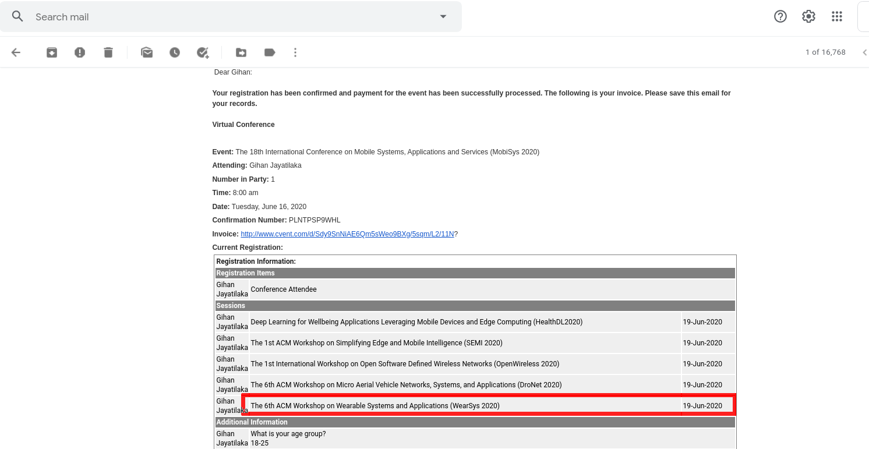The image size is (869, 449).
Task: Click the HealthDL2020 session row text
Action: 416,322
